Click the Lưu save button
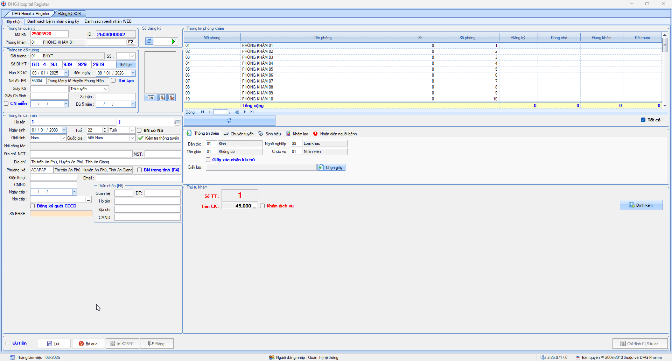This screenshot has height=361, width=672. click(x=54, y=344)
